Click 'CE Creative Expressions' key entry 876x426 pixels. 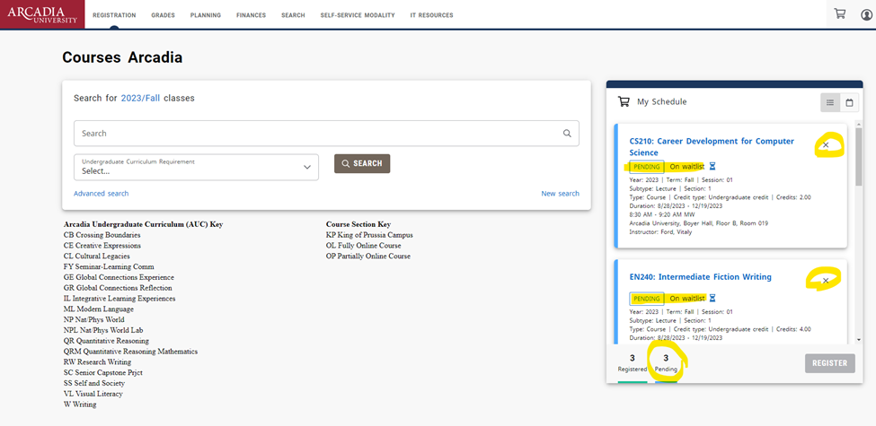click(x=102, y=246)
